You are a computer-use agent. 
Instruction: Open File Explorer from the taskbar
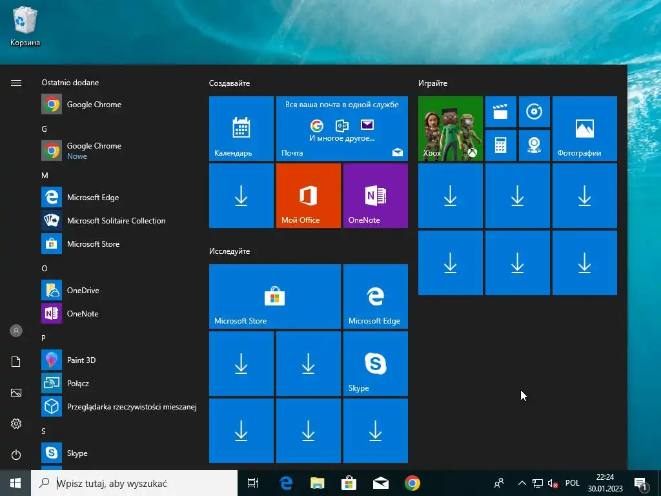click(318, 483)
